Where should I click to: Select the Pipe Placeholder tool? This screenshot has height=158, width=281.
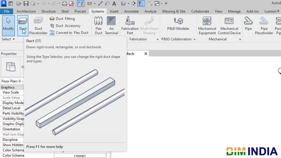(264, 25)
